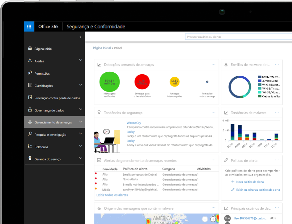This screenshot has width=292, height=224.
Task: Expand the Garantia do serviço section
Action: pyautogui.click(x=81, y=158)
